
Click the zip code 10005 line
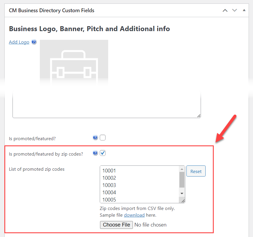point(109,200)
